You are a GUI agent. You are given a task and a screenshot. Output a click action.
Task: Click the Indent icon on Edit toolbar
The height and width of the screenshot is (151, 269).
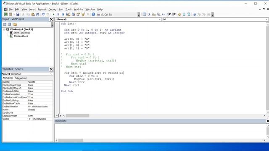pos(169,14)
